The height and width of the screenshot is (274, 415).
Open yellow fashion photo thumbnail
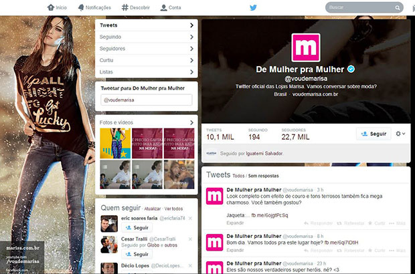coord(115,143)
